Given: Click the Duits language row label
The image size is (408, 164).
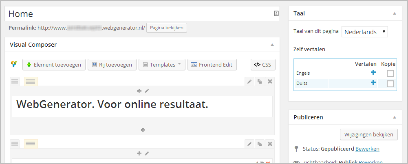Looking at the screenshot, I should pos(302,84).
